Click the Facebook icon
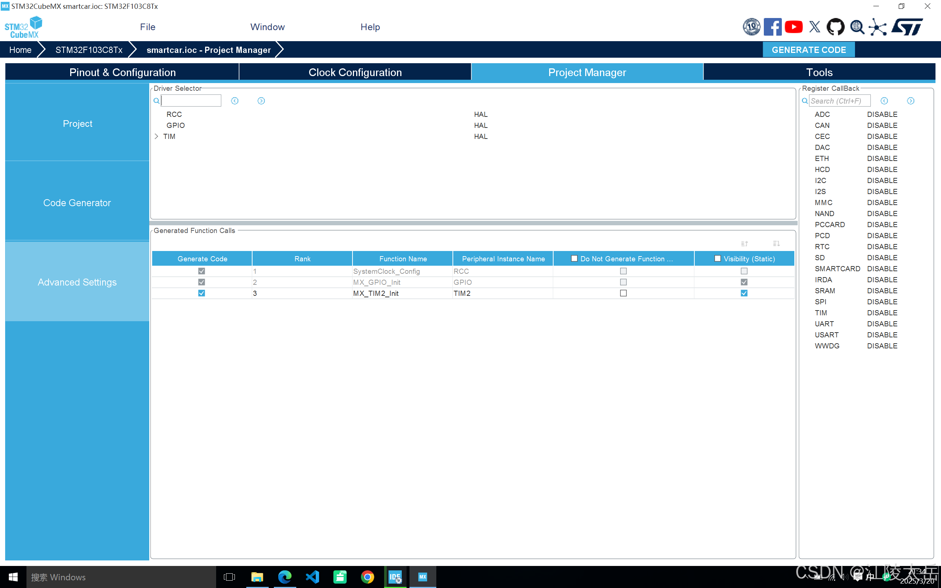This screenshot has width=941, height=588. (772, 27)
